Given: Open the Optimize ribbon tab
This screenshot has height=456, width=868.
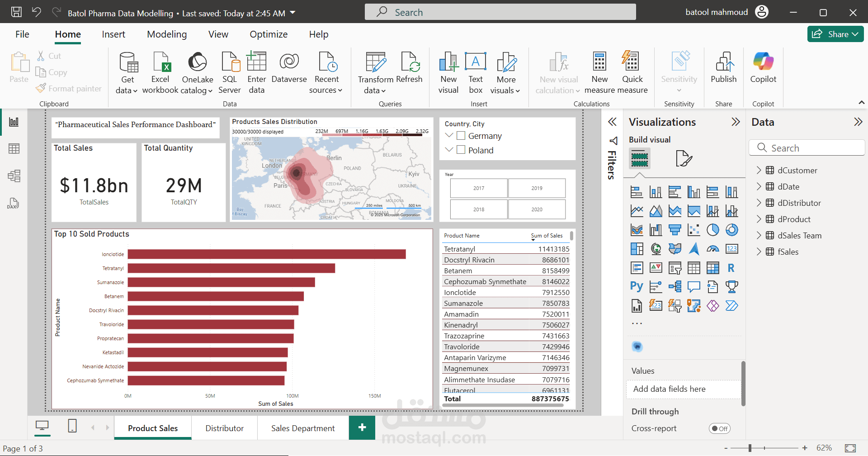Looking at the screenshot, I should tap(269, 34).
